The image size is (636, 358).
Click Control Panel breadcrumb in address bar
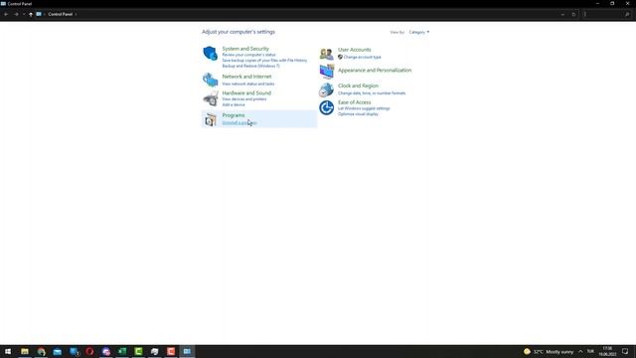click(x=60, y=14)
